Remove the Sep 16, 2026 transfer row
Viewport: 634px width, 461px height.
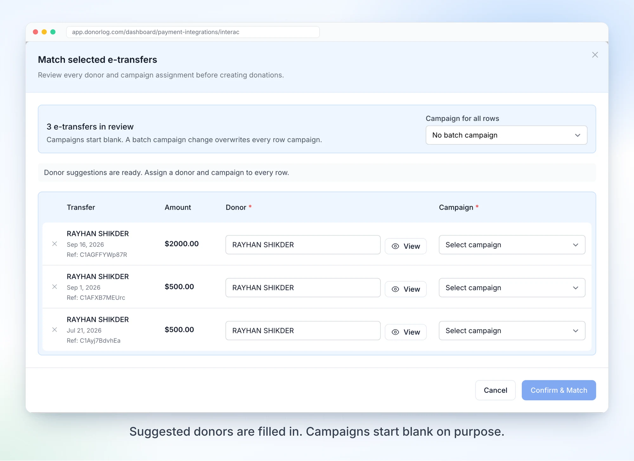pos(55,244)
